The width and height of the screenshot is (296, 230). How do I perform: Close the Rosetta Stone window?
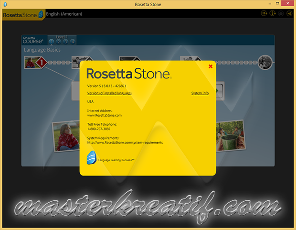click(288, 3)
